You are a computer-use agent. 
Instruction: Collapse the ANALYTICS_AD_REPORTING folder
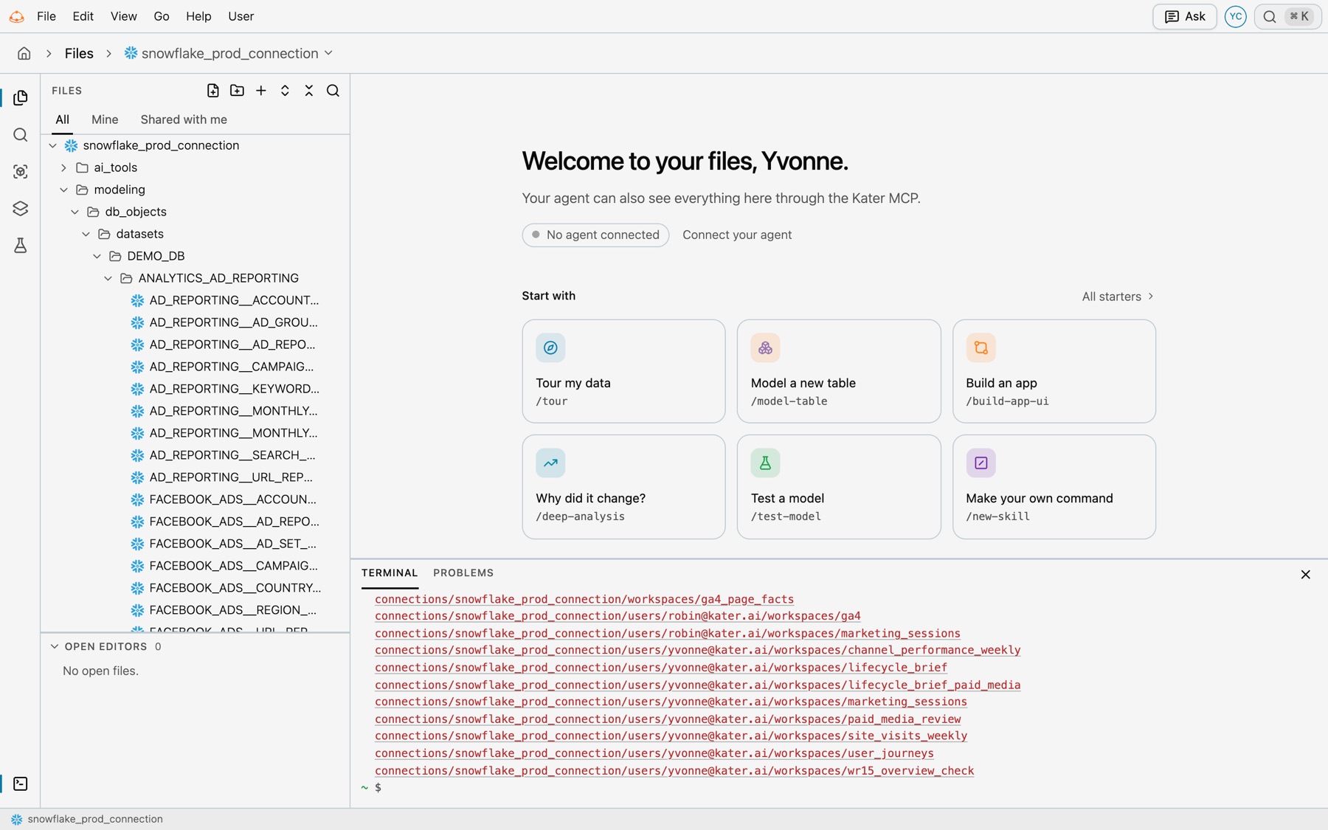108,278
